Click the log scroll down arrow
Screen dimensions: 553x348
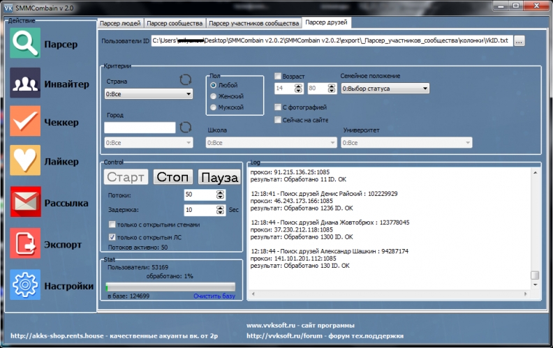[x=535, y=285]
